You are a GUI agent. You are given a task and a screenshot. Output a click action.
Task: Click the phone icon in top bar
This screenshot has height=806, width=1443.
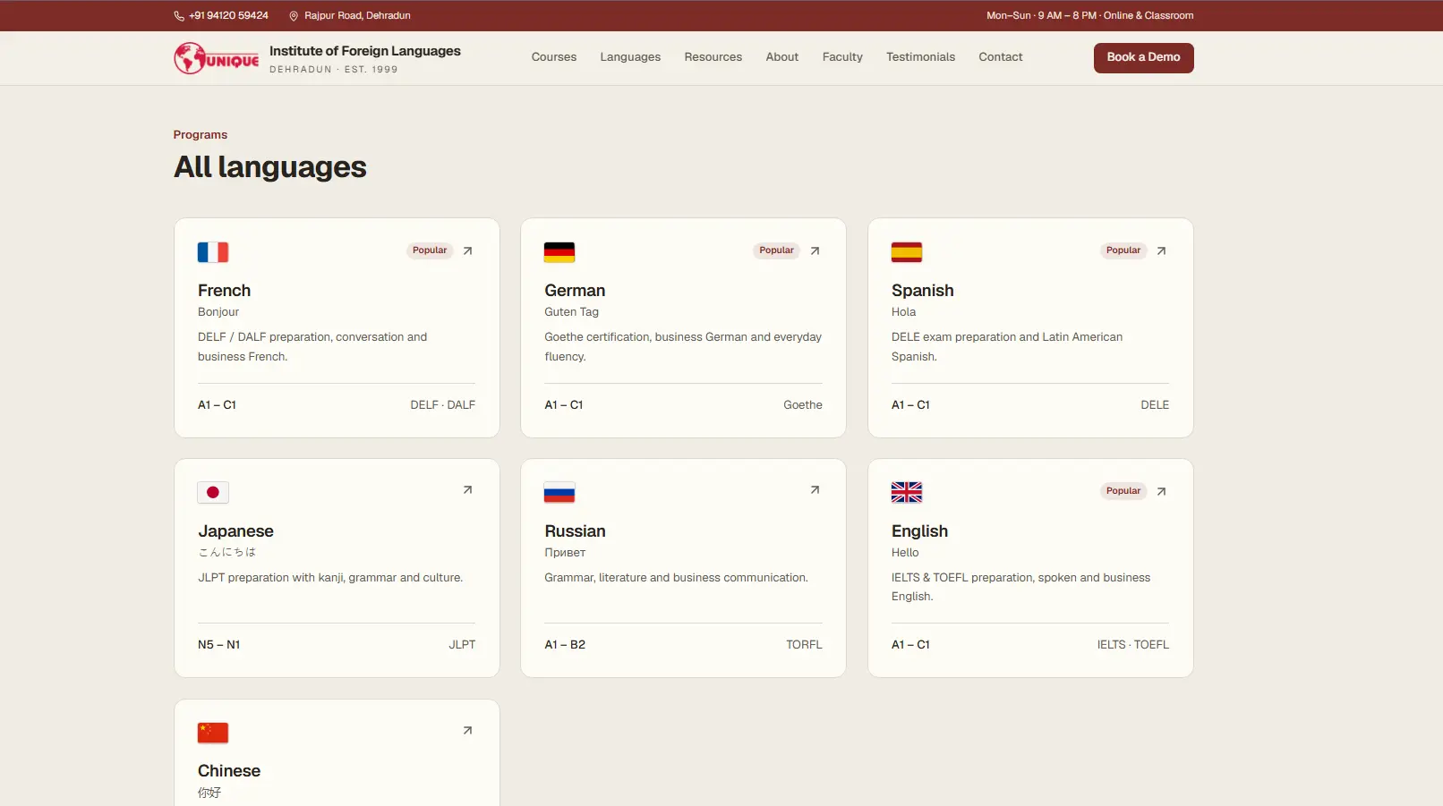tap(179, 16)
